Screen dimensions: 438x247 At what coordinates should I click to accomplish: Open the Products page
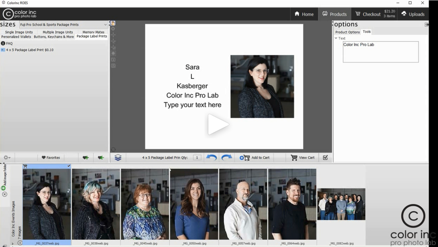[334, 14]
